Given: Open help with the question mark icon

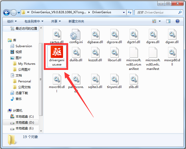Looking at the screenshot, I should click(178, 21).
